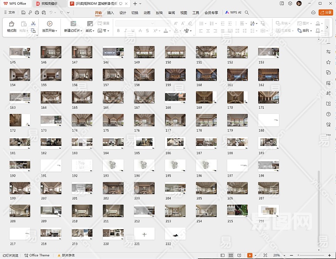Click the search magnifier in menu bar
This screenshot has height=259, width=336.
[247, 13]
